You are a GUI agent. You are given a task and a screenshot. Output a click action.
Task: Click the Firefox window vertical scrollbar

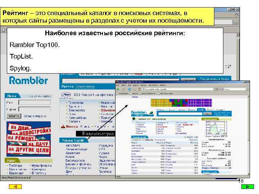(249, 135)
